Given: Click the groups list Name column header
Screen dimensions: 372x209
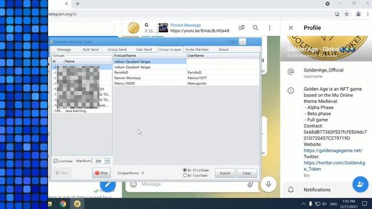Looking at the screenshot, I should pyautogui.click(x=88, y=61).
